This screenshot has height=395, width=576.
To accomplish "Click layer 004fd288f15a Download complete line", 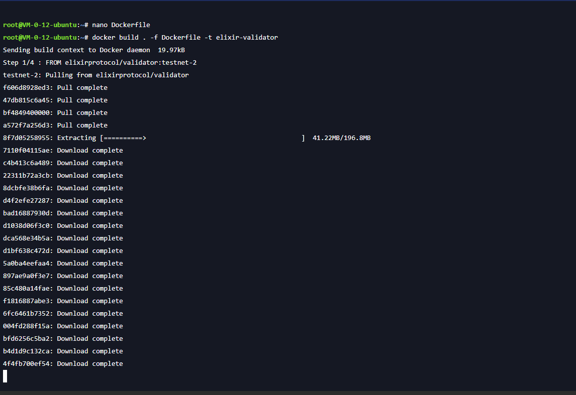I will 63,326.
